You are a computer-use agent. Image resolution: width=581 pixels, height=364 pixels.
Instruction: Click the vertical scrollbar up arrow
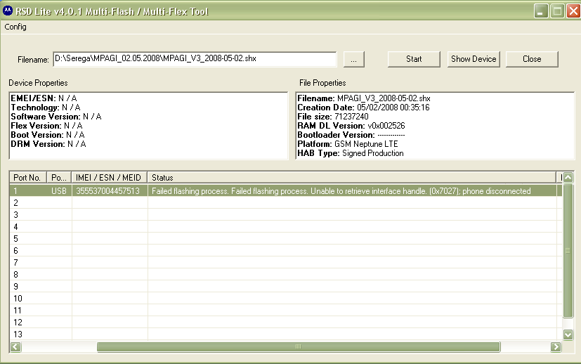click(568, 177)
